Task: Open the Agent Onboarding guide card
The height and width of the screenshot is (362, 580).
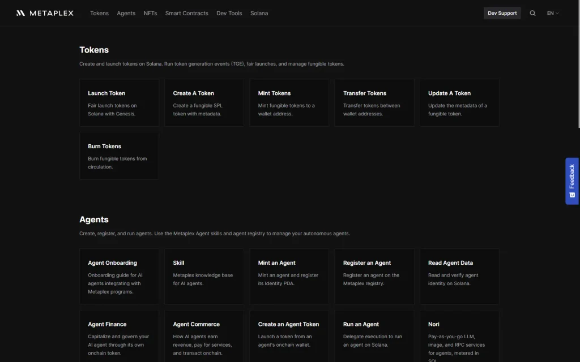Action: (119, 276)
